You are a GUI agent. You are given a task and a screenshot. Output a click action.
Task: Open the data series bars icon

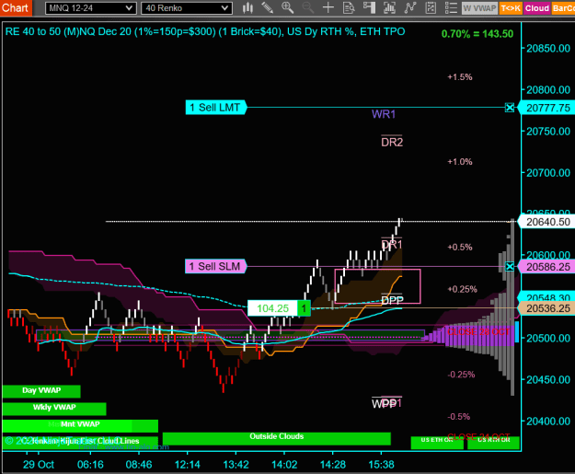pyautogui.click(x=389, y=7)
